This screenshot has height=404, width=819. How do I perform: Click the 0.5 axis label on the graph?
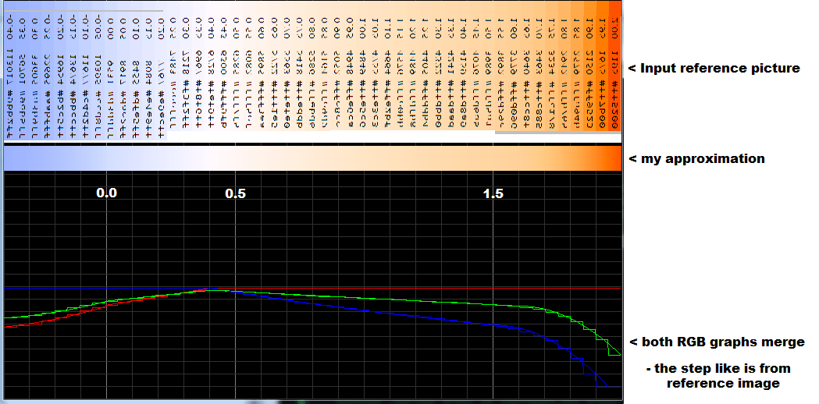236,193
